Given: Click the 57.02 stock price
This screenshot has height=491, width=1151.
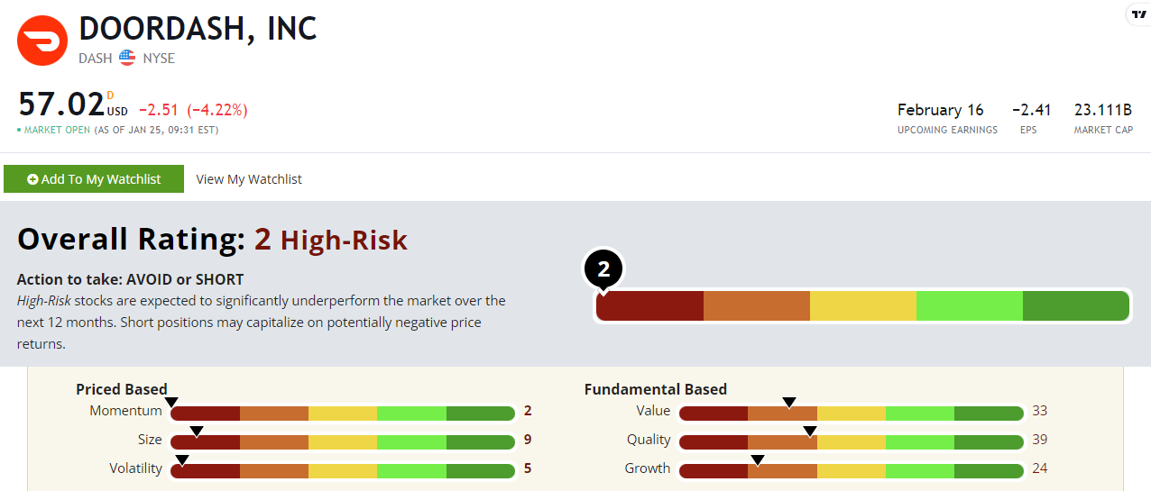Looking at the screenshot, I should pyautogui.click(x=61, y=105).
